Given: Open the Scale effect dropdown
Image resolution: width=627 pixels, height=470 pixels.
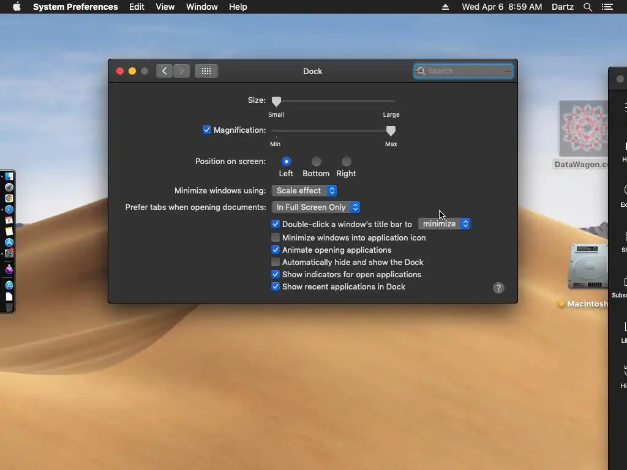Looking at the screenshot, I should click(304, 191).
